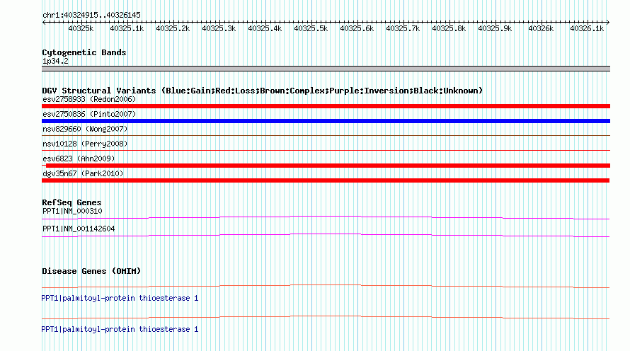This screenshot has width=630, height=351.
Task: Click the 40325.1k ruler tick label
Action: click(x=127, y=28)
